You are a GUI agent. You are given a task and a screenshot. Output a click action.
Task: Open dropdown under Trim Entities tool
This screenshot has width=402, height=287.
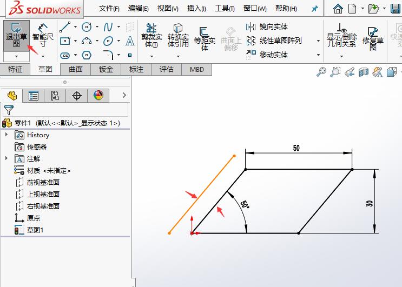coord(151,56)
